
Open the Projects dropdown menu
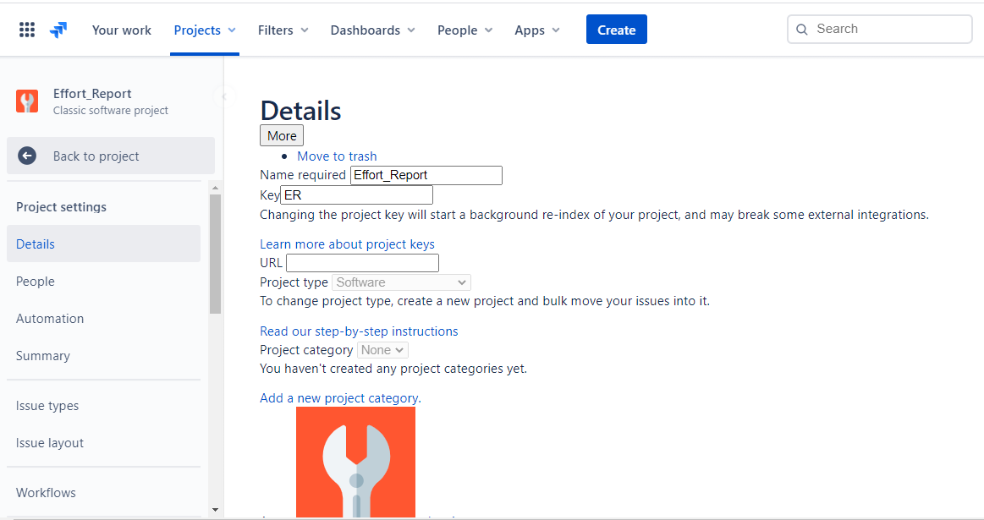click(205, 30)
